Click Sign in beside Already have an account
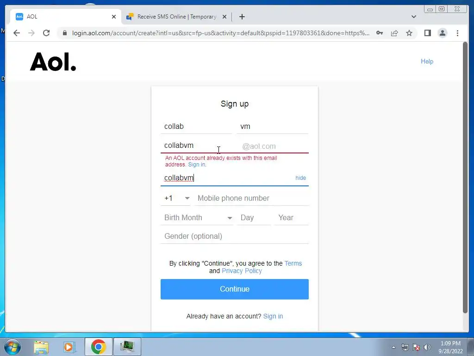This screenshot has width=474, height=356. pos(273,316)
